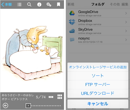This screenshot has width=130, height=110.
Task: Dismiss the sheet with キャンセル
Action: click(x=98, y=104)
